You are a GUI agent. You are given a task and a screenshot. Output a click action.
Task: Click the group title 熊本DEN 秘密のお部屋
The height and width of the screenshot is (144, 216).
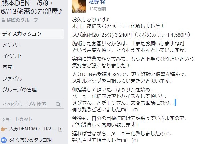tap(32, 7)
